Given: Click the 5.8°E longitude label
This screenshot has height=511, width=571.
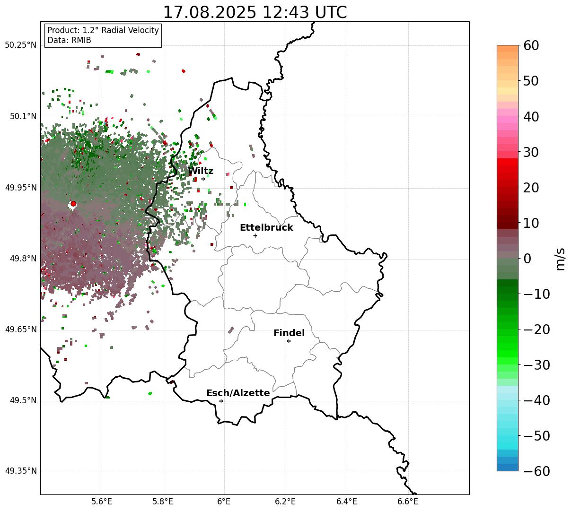Looking at the screenshot, I should coord(163,501).
